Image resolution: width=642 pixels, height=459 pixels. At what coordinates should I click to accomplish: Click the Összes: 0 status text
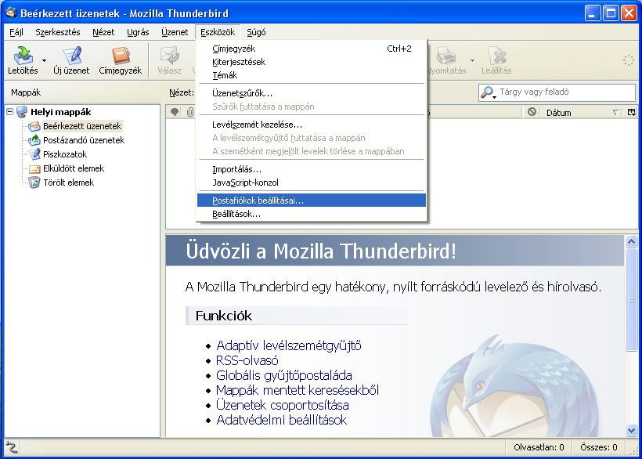point(599,447)
